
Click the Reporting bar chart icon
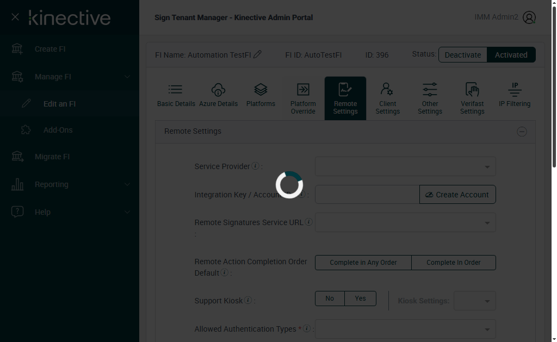tap(17, 184)
